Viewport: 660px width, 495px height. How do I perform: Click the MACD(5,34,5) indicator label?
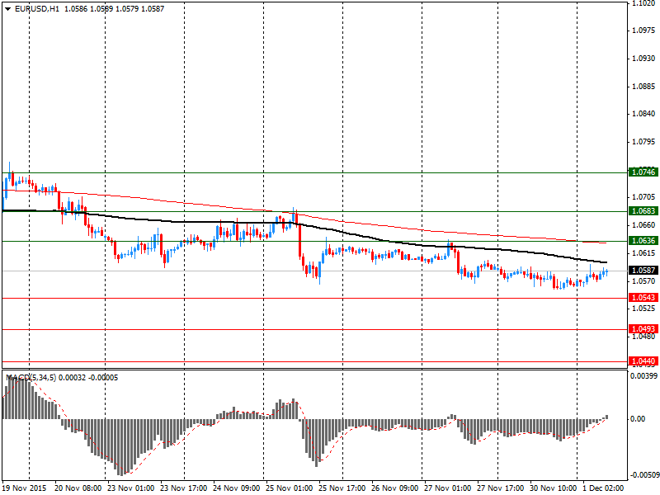[x=31, y=378]
